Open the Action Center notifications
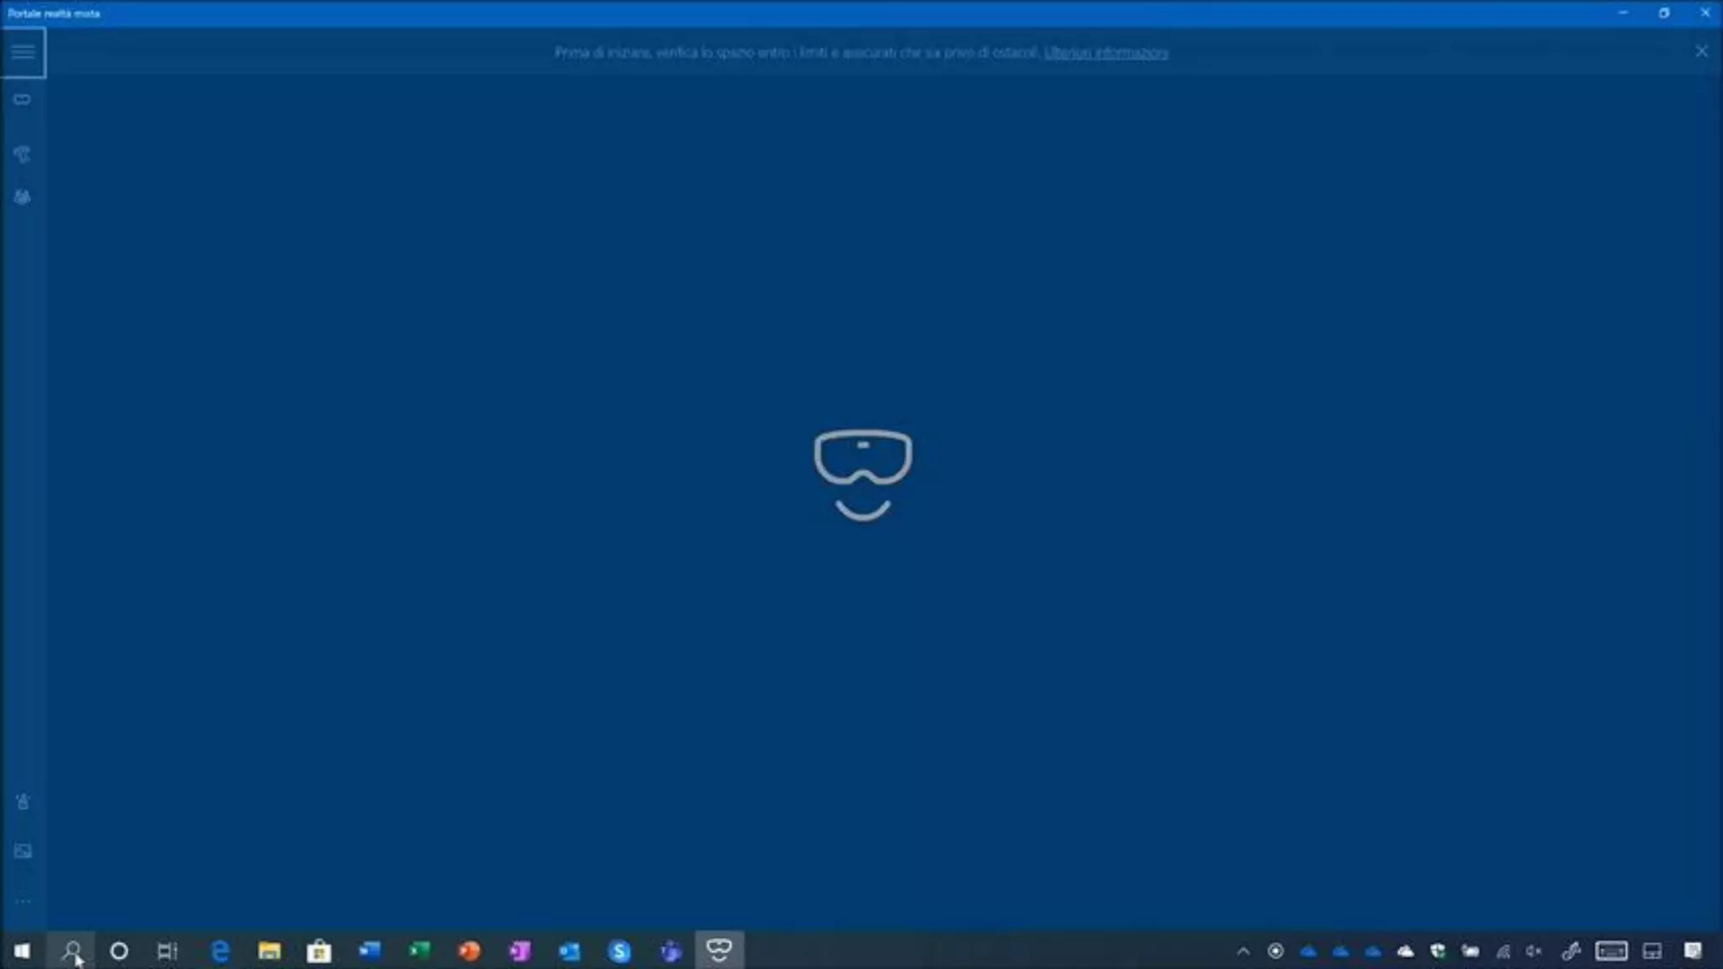The image size is (1723, 969). coord(1693,950)
